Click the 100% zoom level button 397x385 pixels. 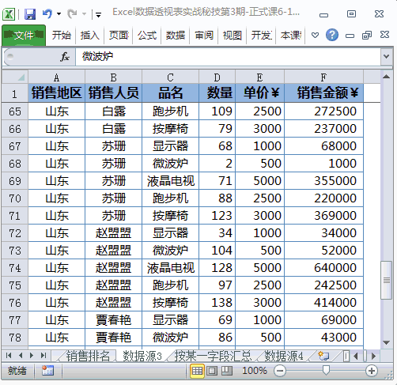(255, 371)
